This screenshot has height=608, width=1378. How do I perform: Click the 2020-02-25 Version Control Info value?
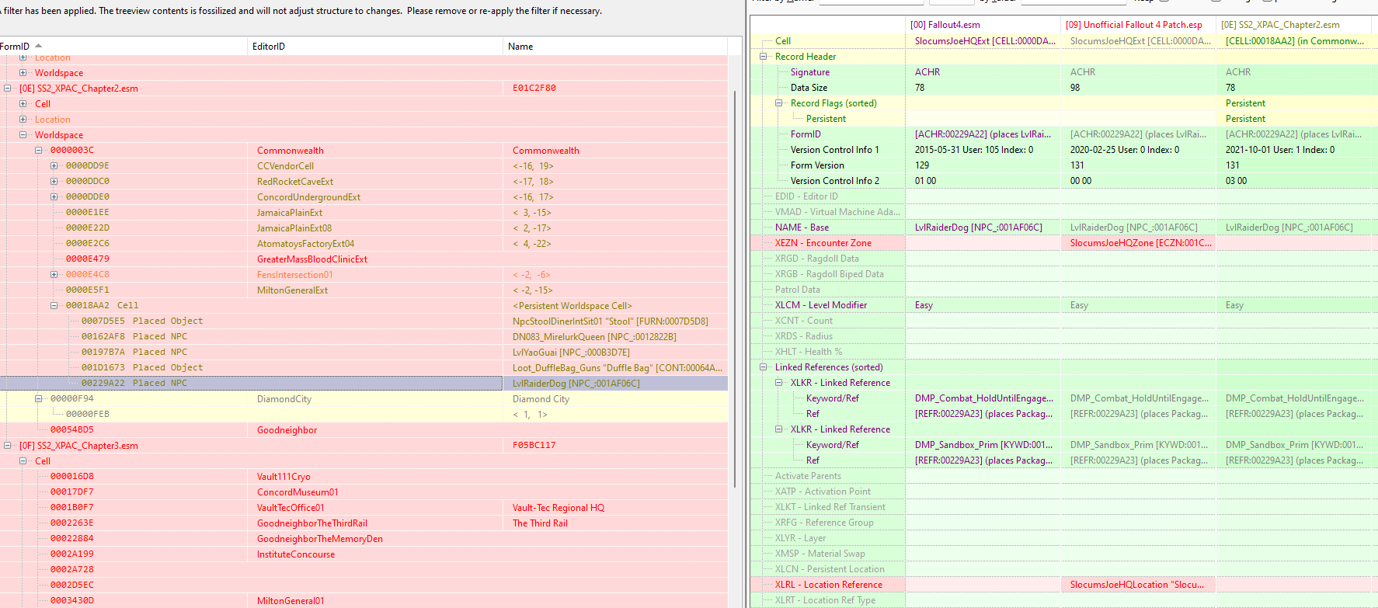1124,150
